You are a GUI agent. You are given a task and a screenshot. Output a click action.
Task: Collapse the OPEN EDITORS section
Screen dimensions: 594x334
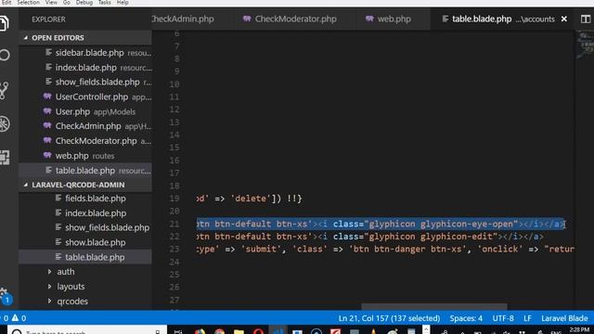(x=85, y=38)
